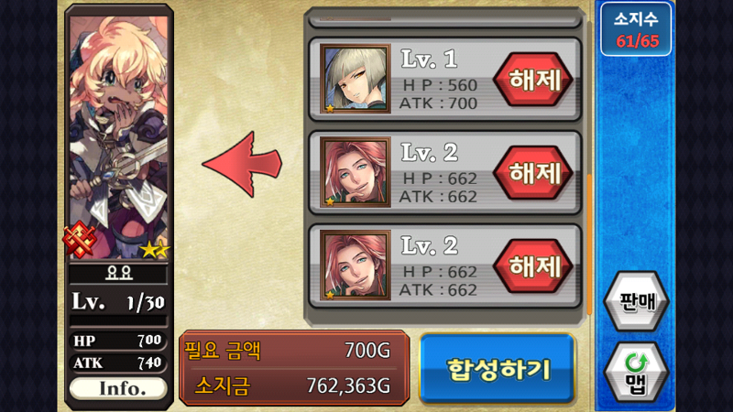
Task: Select the middle red-haired Lv. 2 portrait
Action: coord(356,172)
